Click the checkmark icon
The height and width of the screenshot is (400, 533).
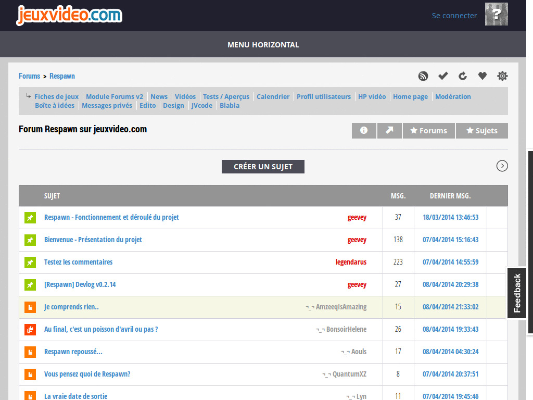point(443,76)
